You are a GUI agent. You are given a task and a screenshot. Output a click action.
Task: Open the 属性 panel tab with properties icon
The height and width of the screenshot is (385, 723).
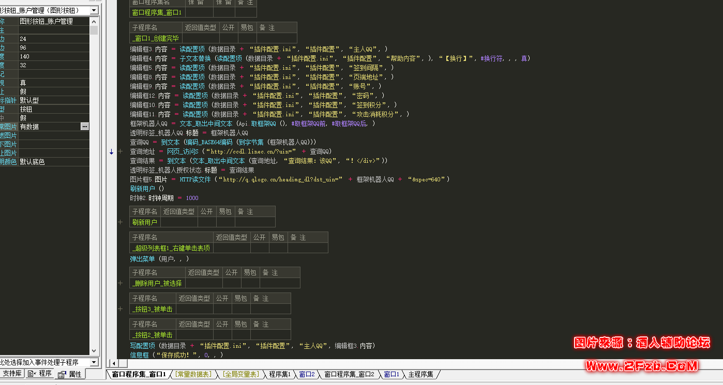click(x=70, y=374)
